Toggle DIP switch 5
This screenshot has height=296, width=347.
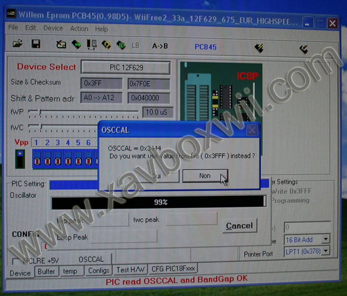[78, 158]
